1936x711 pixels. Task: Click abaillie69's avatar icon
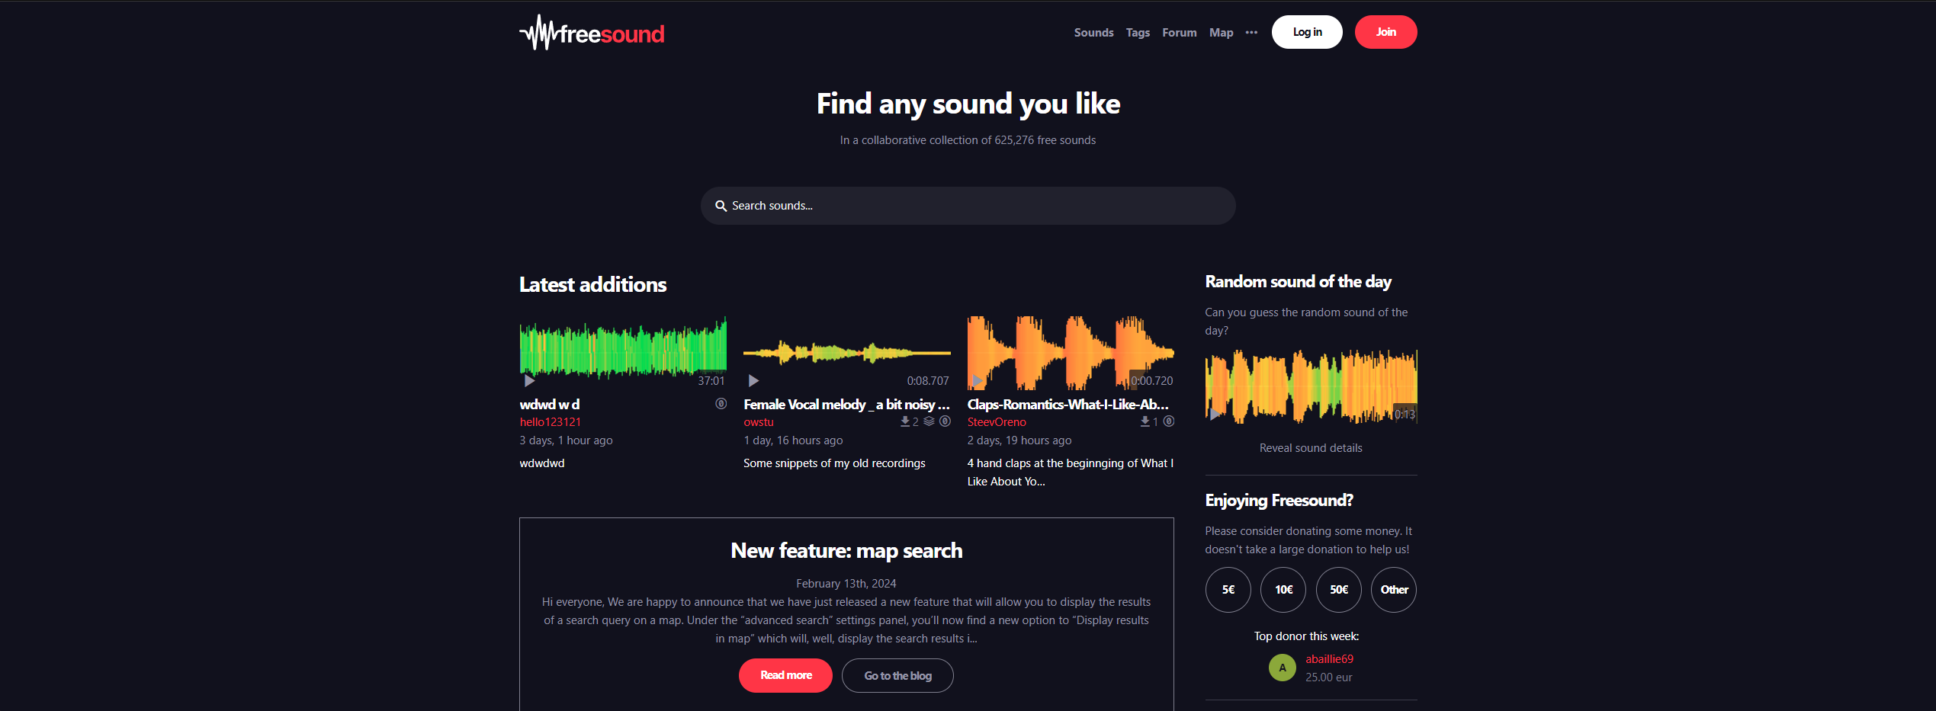click(x=1282, y=667)
